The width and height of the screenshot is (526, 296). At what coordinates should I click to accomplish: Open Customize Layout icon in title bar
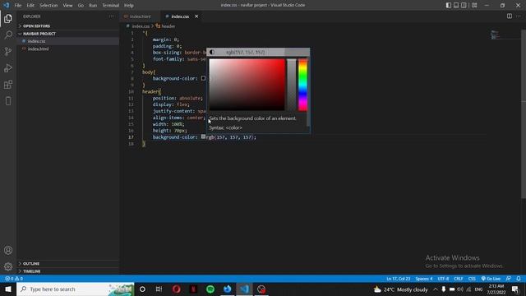click(x=474, y=6)
